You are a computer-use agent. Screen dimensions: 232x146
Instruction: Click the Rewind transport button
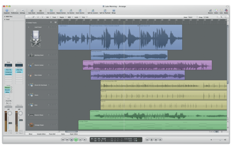(63, 139)
